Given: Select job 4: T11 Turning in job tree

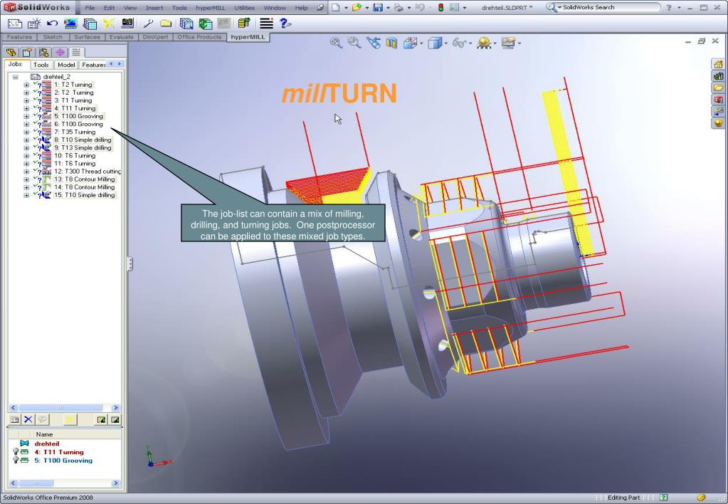Looking at the screenshot, I should (x=75, y=108).
